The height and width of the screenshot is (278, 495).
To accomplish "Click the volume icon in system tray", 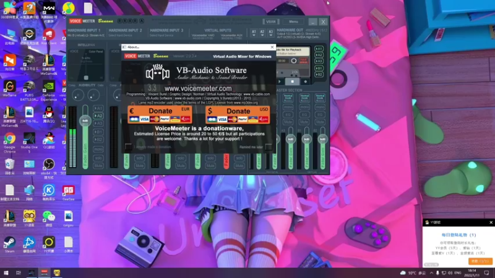I will [x=450, y=272].
